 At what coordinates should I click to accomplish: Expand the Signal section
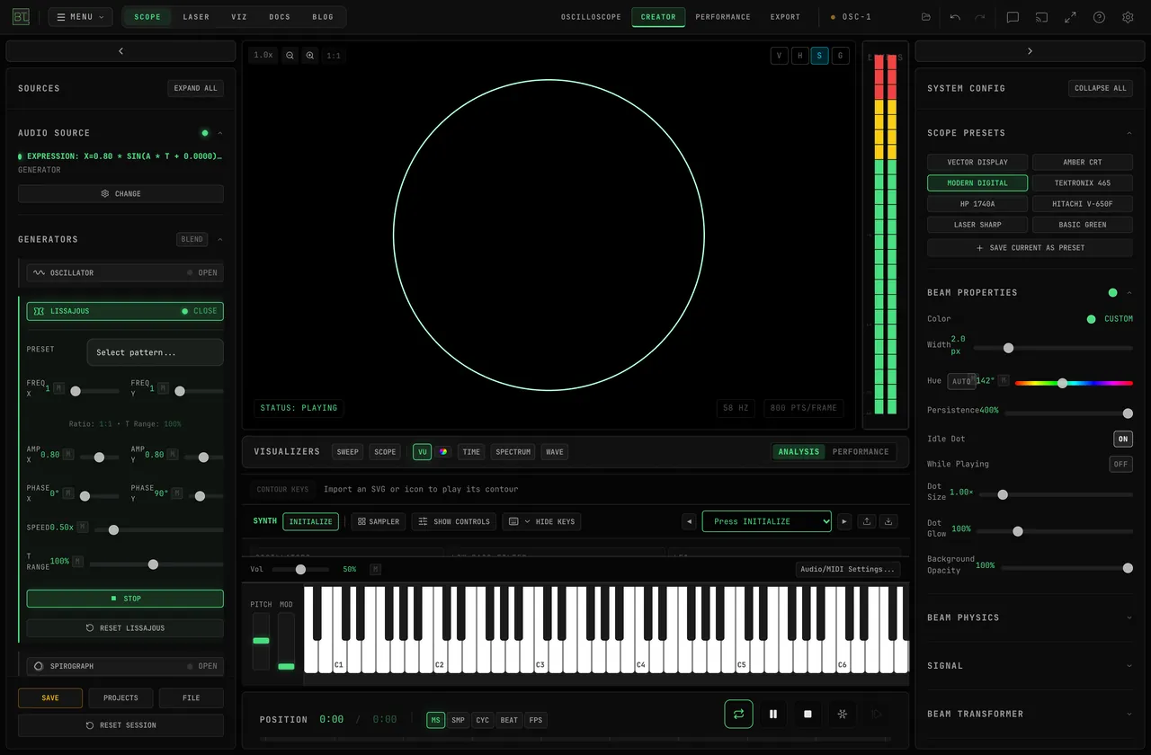tap(1030, 666)
